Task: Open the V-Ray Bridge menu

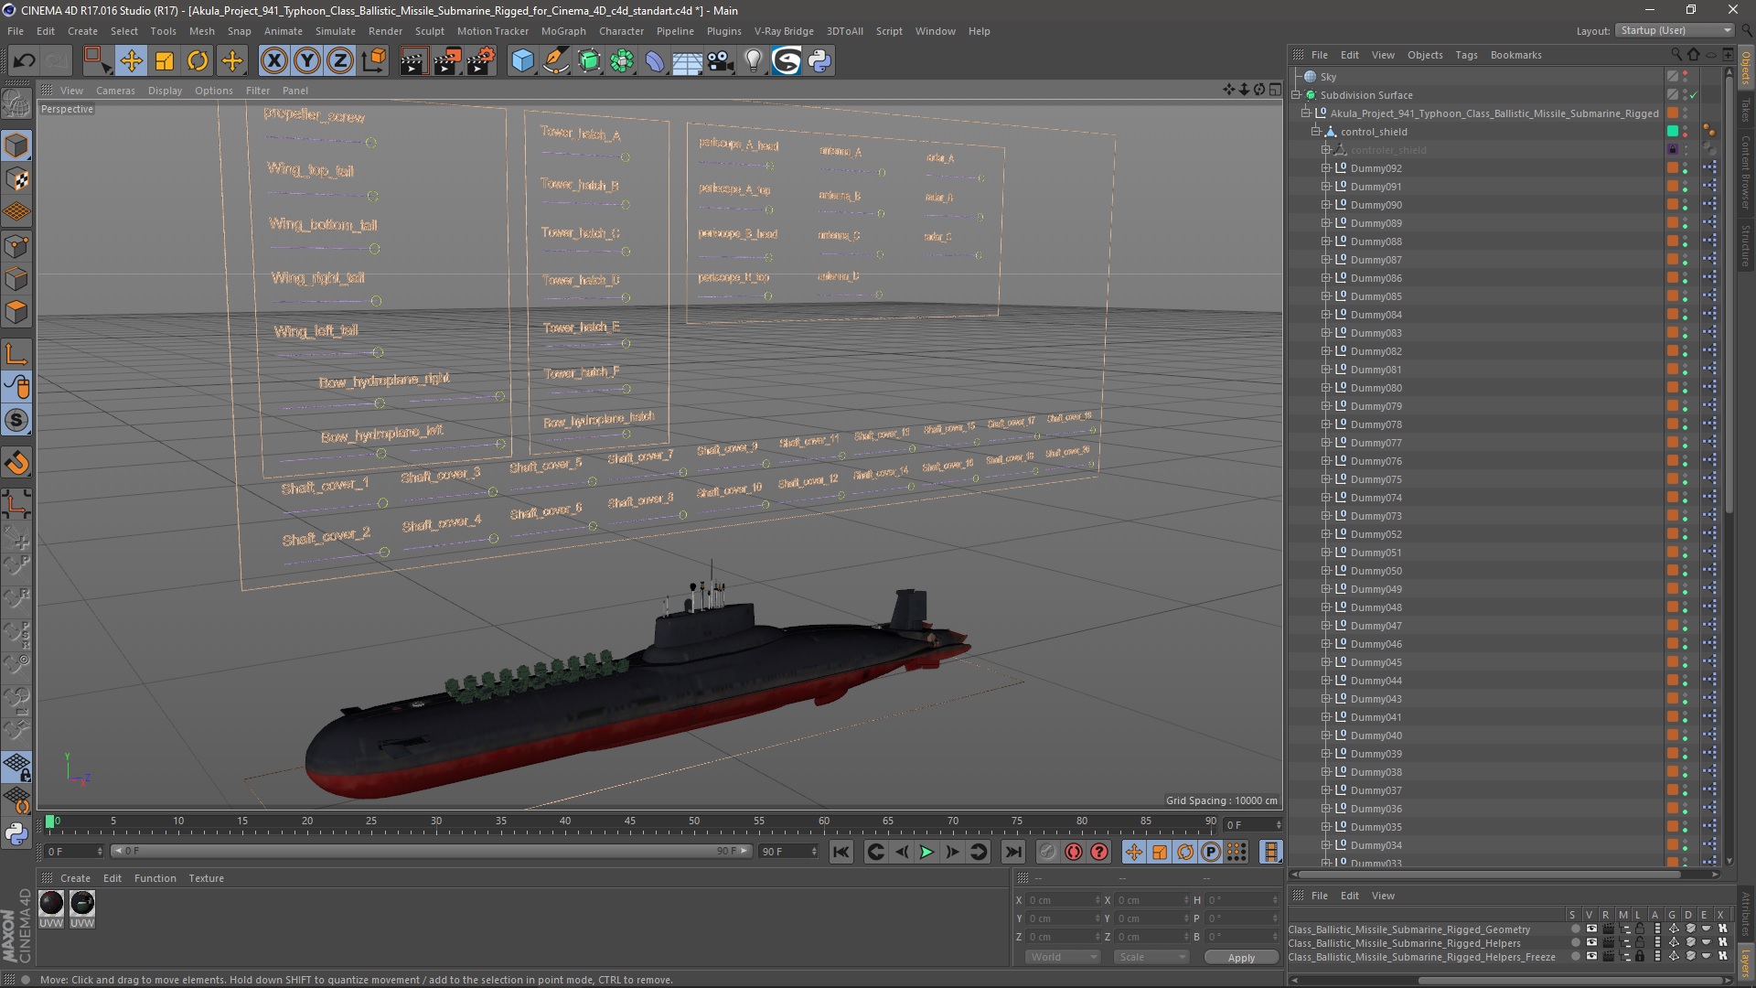Action: [783, 31]
